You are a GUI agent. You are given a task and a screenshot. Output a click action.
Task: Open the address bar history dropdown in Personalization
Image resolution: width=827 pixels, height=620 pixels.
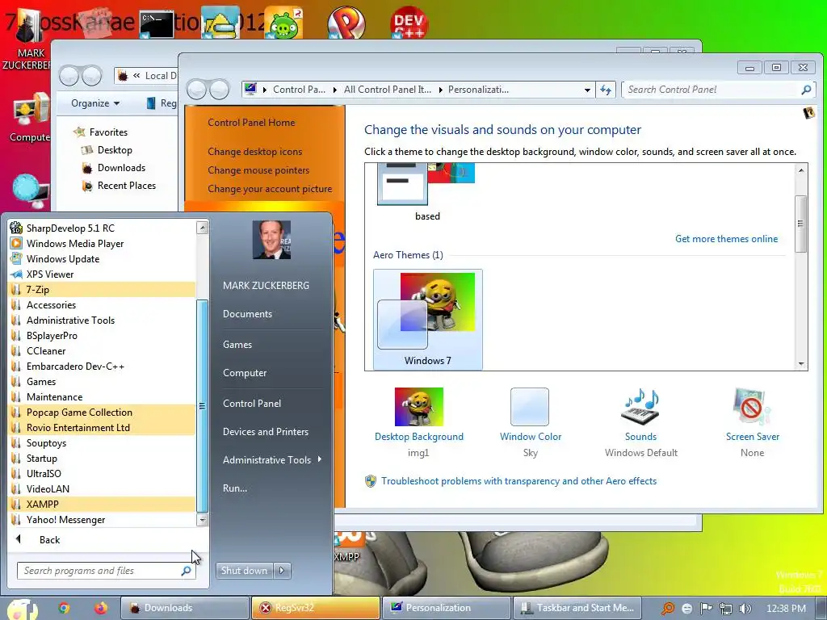[x=587, y=90]
